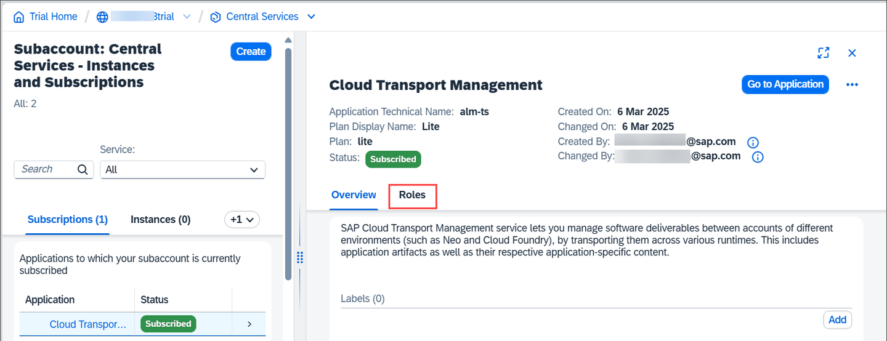Click the left panel vertical scrollbar
Viewport: 887px width, 341px height.
point(288,164)
